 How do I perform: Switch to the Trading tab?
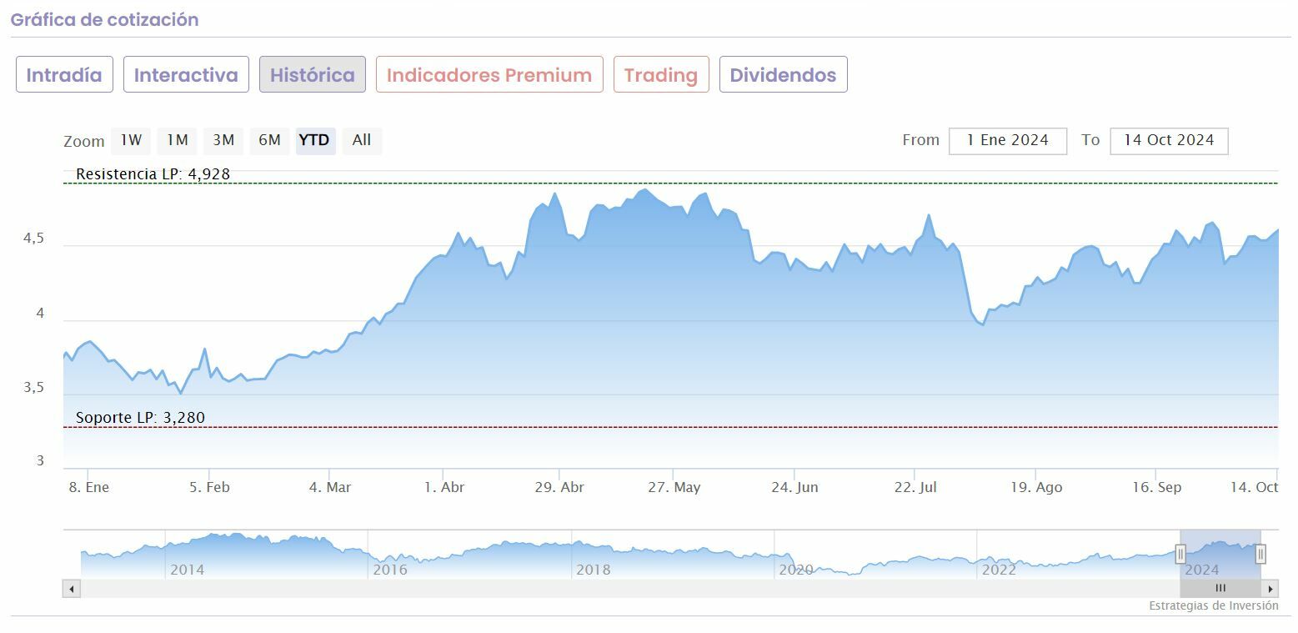(661, 75)
